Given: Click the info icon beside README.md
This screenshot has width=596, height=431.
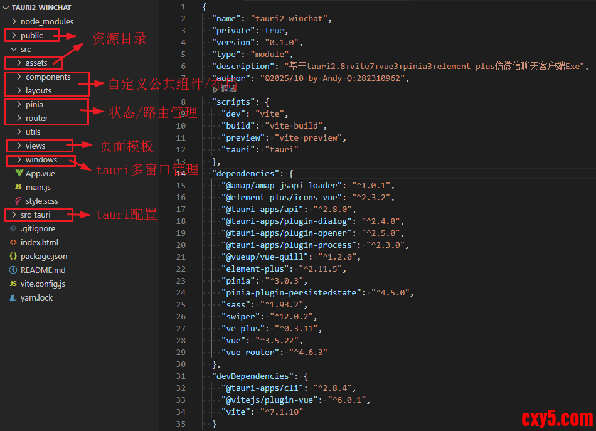Looking at the screenshot, I should 13,270.
